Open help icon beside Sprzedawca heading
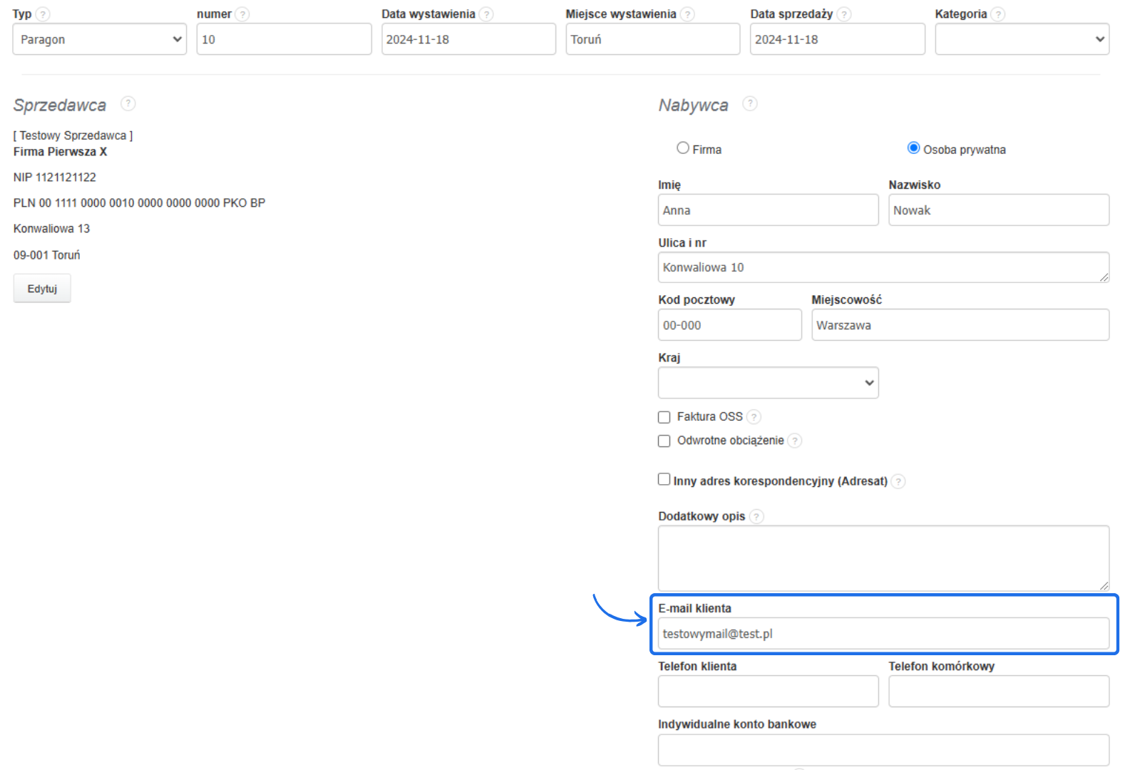The image size is (1130, 770). pyautogui.click(x=128, y=104)
